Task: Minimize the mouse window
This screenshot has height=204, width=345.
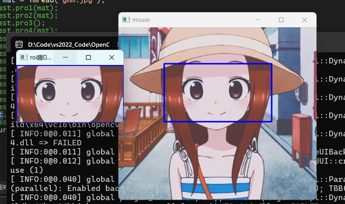Action: [258, 20]
